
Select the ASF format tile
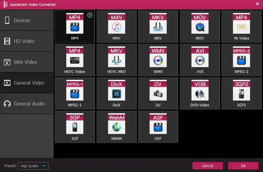(x=158, y=127)
